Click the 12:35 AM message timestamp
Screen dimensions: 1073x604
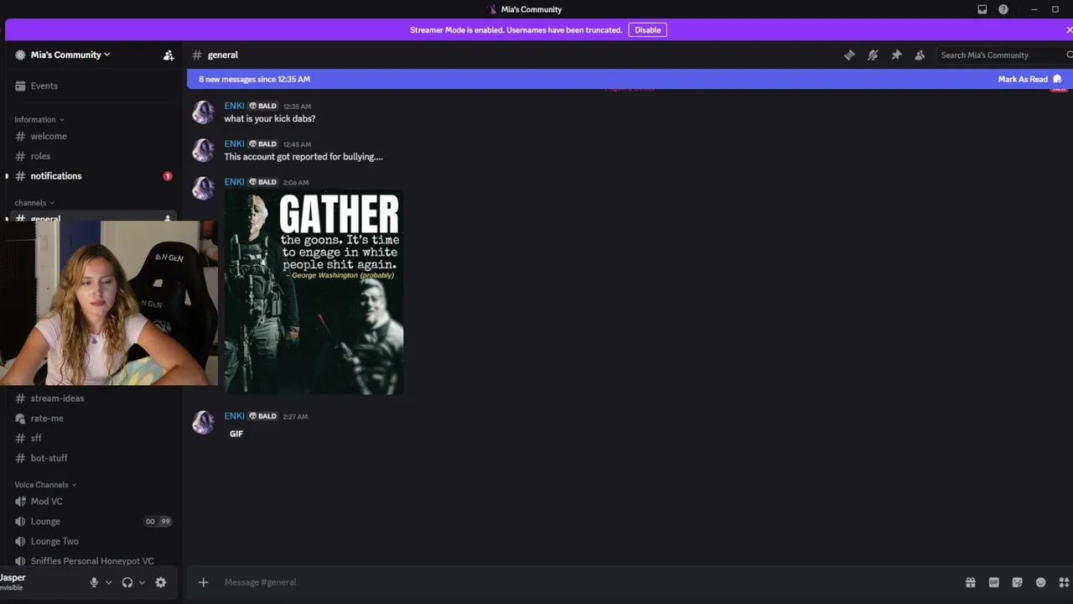pyautogui.click(x=297, y=107)
